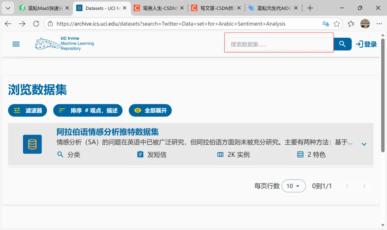Viewport: 387px width, 230px height.
Task: Close the 笔画人生-CSDN tab
Action: (x=182, y=8)
